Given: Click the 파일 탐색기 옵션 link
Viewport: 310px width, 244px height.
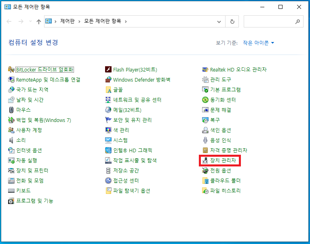Looking at the screenshot, I should click(x=131, y=191).
